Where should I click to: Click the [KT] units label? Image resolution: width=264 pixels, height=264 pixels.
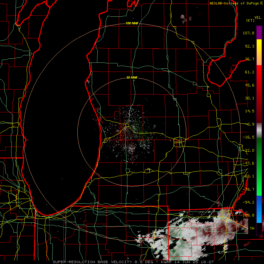(x=251, y=20)
